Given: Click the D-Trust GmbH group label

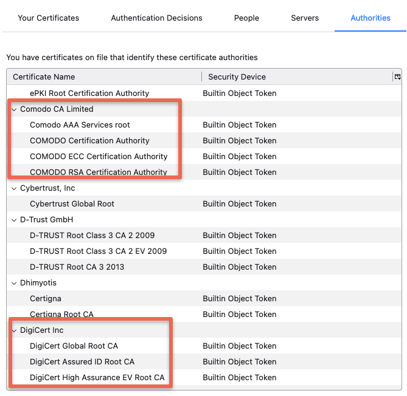Looking at the screenshot, I should coord(46,220).
